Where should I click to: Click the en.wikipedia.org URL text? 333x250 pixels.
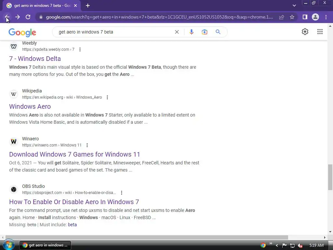click(x=62, y=97)
